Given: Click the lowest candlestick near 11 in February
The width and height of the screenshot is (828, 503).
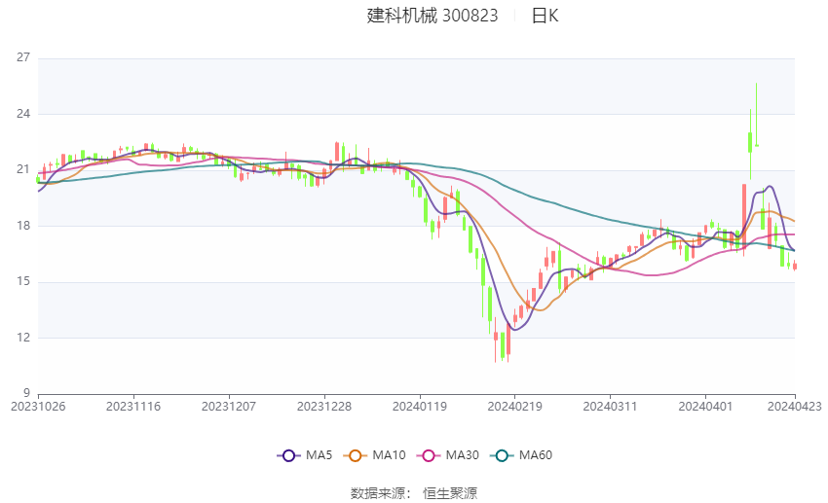Looking at the screenshot, I should (495, 339).
